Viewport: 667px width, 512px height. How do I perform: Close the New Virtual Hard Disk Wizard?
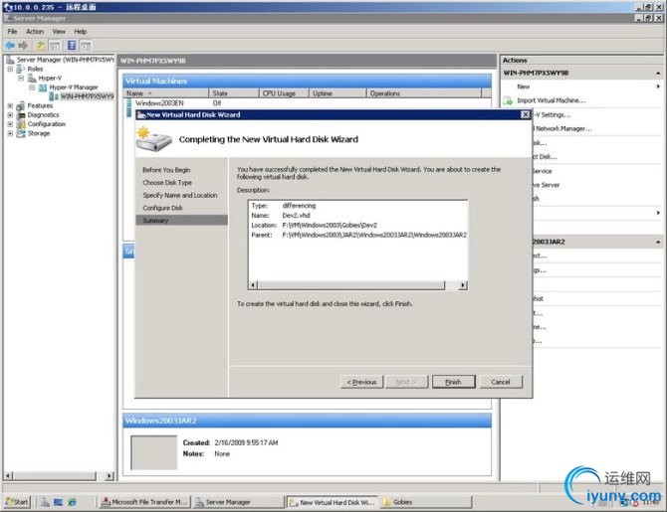tap(526, 114)
